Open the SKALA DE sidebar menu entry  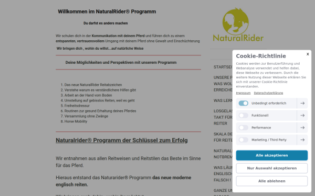[223, 137]
